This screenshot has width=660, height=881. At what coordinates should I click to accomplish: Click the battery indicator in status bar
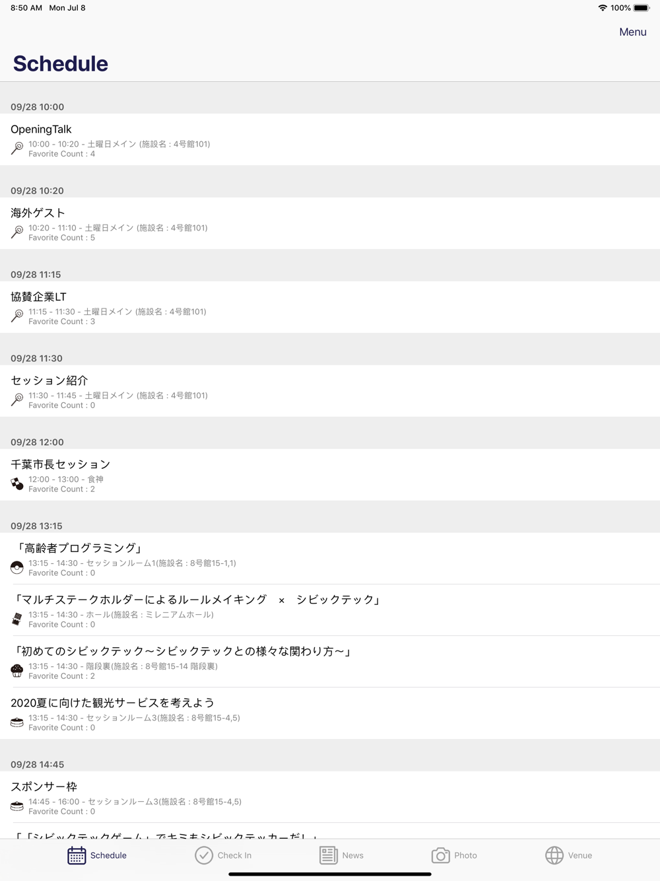pyautogui.click(x=642, y=8)
